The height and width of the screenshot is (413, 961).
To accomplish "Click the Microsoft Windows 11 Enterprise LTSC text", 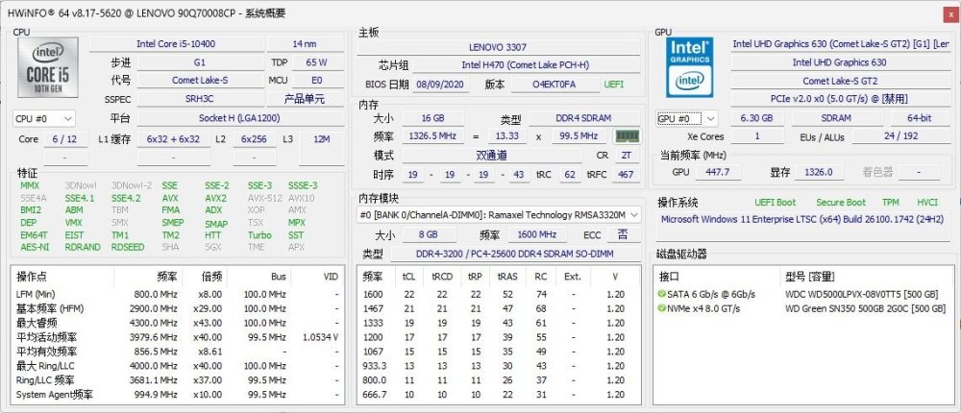I will click(x=802, y=219).
